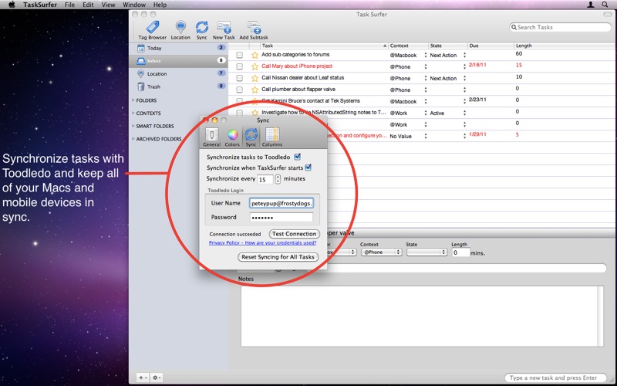
Task: Click the new task entry field
Action: [x=556, y=378]
